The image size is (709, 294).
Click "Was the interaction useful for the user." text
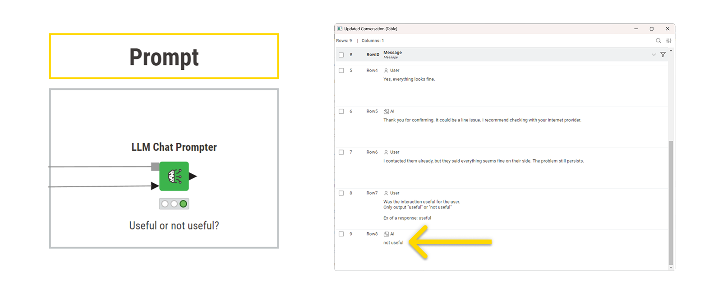pos(422,202)
